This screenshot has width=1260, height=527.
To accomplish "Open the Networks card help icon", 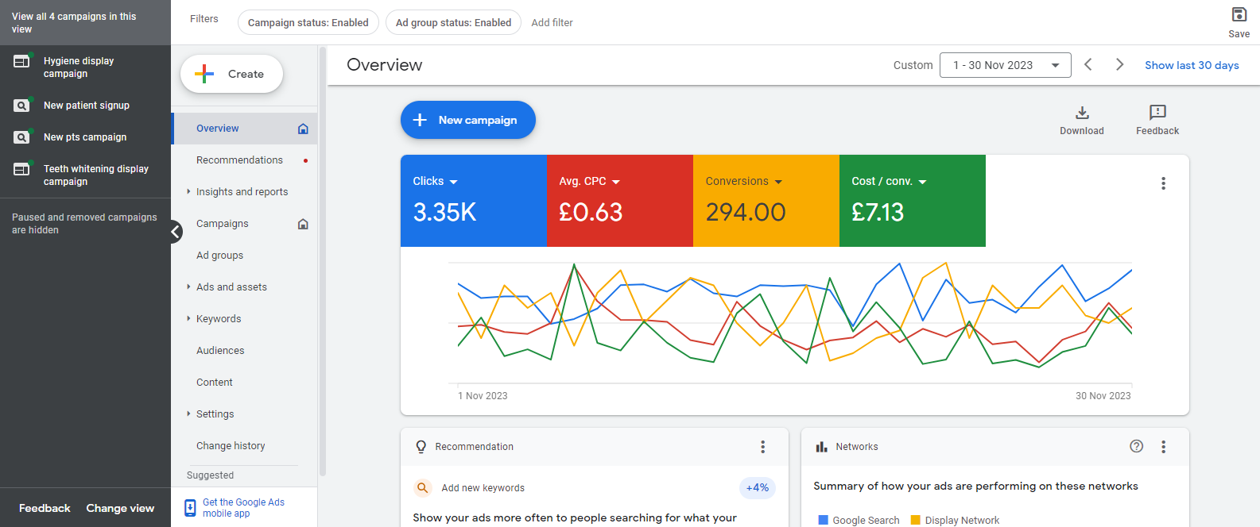I will pos(1136,447).
